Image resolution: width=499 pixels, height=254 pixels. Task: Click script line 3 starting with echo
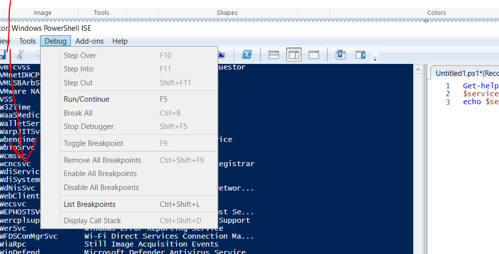pos(481,102)
